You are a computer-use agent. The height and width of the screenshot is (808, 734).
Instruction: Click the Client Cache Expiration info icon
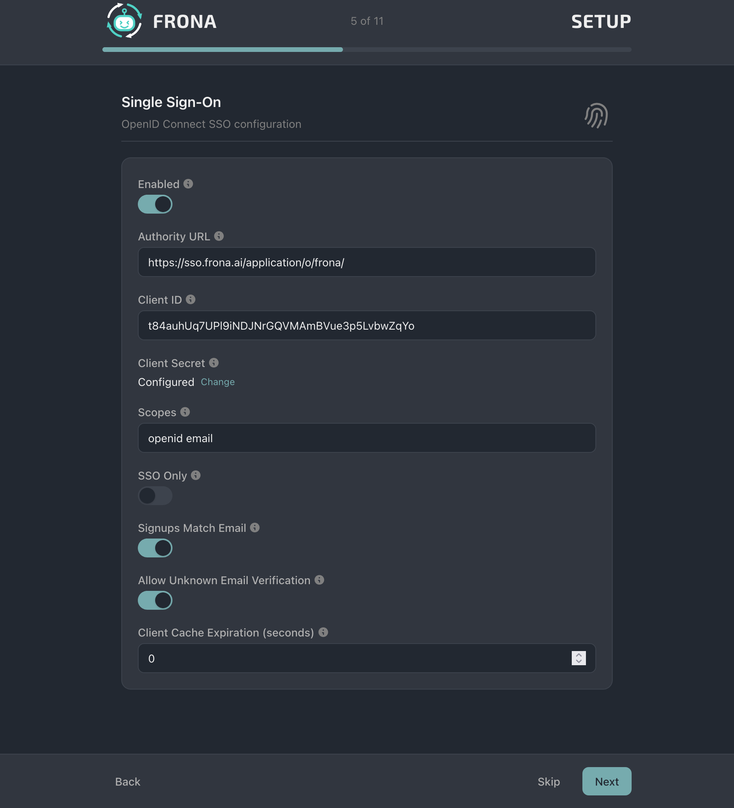pyautogui.click(x=323, y=633)
